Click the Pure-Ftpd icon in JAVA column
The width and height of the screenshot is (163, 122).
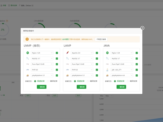pos(107,64)
